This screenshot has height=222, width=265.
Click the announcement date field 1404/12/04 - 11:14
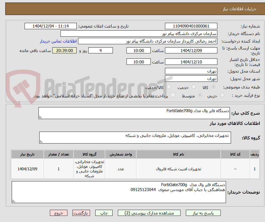[50, 26]
